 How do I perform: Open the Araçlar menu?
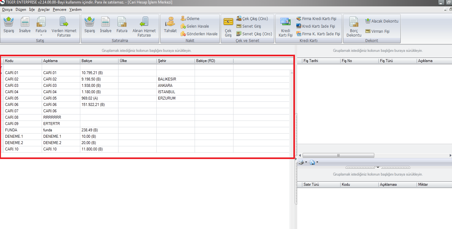[x=44, y=10]
